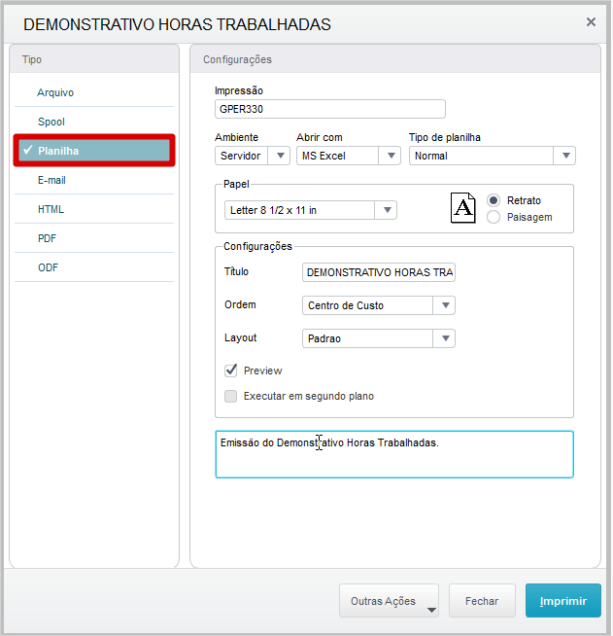Open the Ambiente dropdown showing Servidor
Screen dimensions: 613x636
tap(252, 156)
